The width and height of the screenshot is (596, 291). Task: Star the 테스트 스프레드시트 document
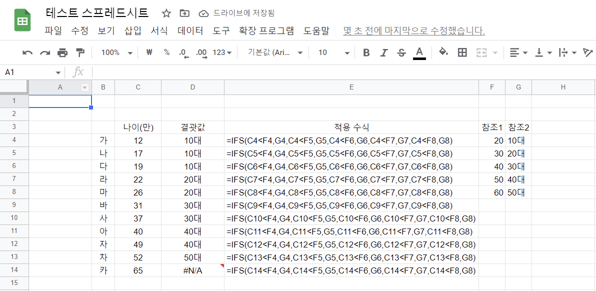point(166,13)
